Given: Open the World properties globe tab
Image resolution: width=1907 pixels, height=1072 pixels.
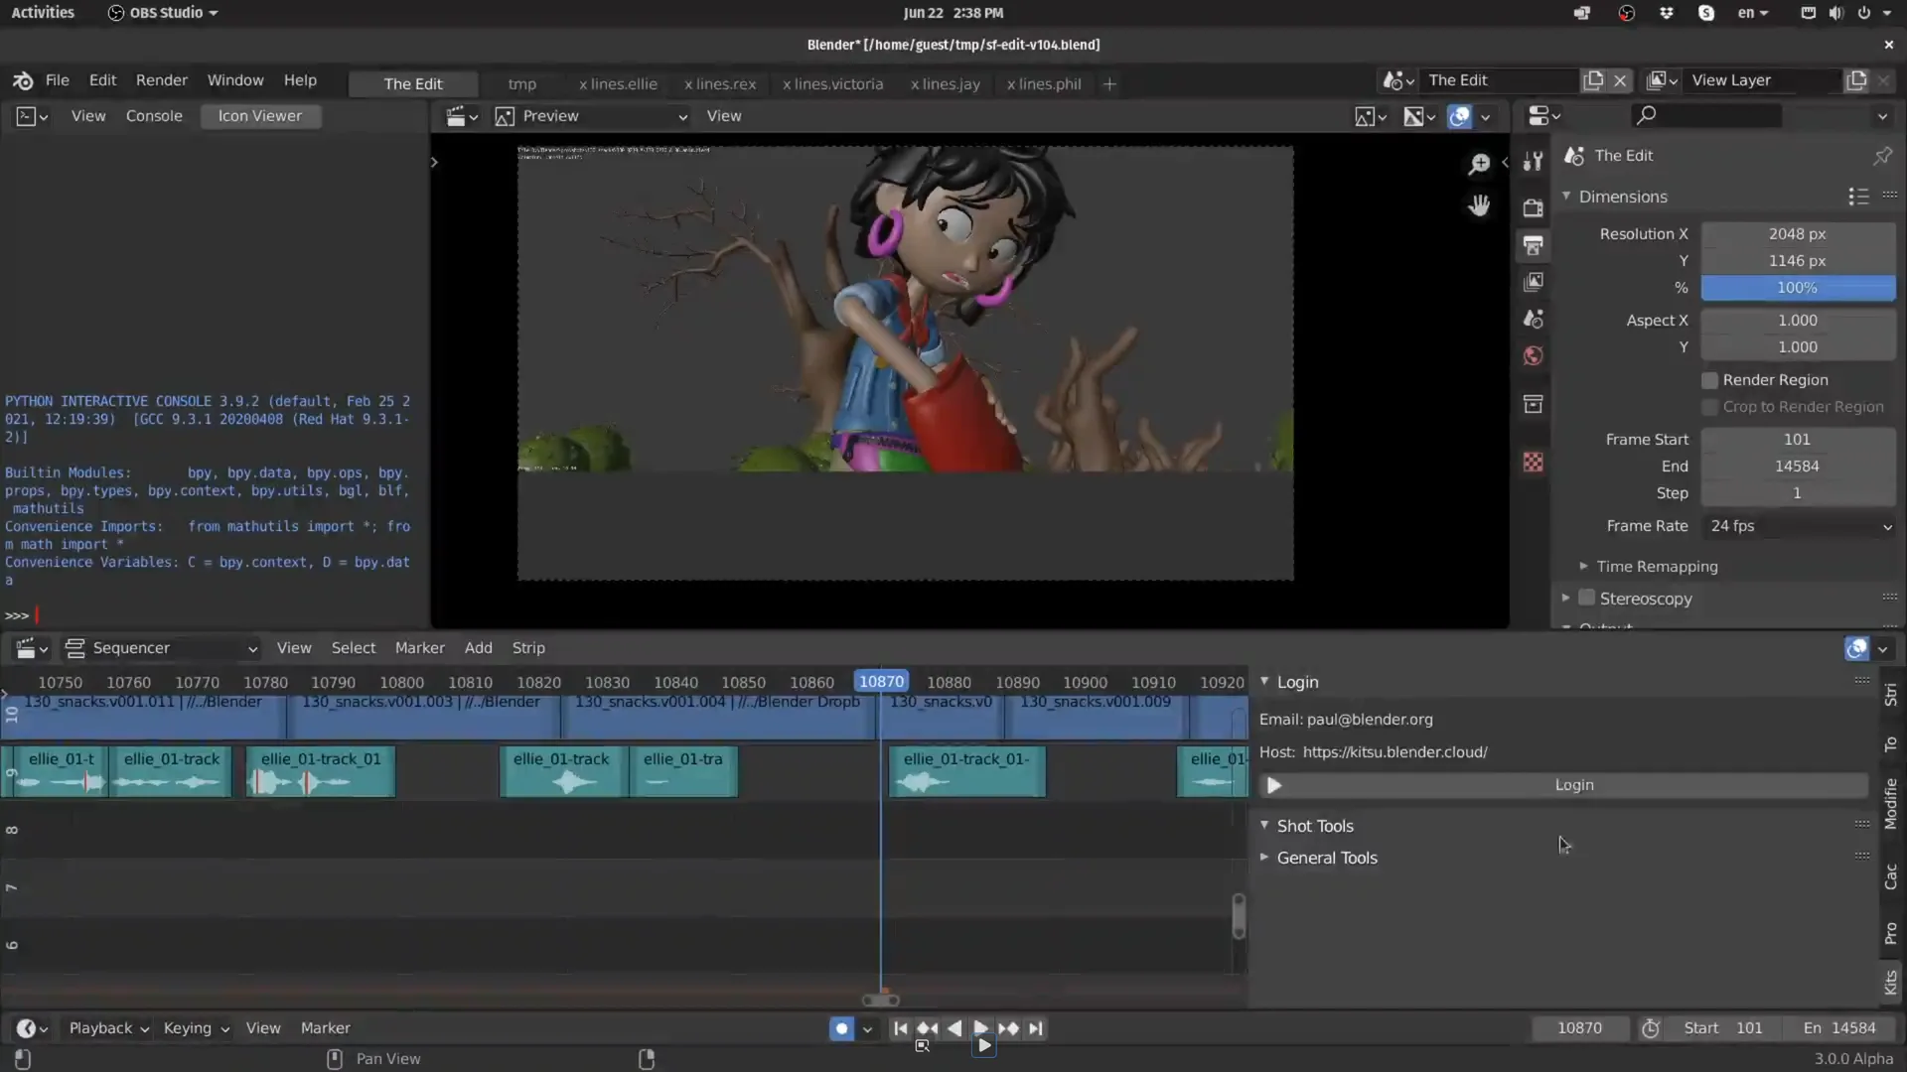Looking at the screenshot, I should pyautogui.click(x=1534, y=355).
